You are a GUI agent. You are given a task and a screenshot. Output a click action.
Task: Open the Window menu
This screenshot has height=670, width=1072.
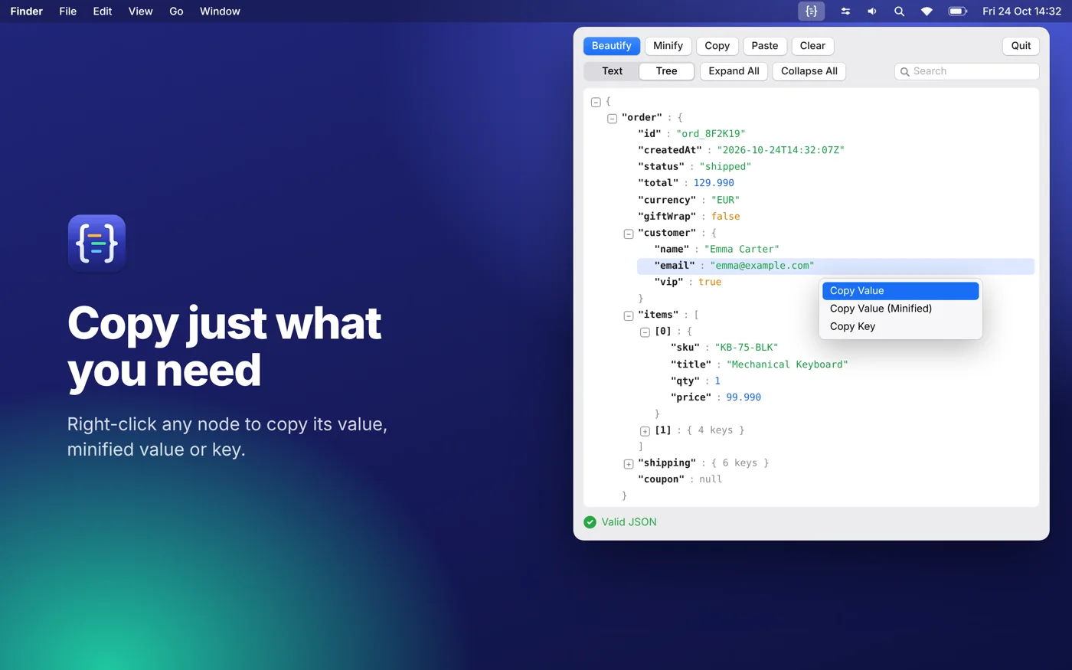click(220, 11)
